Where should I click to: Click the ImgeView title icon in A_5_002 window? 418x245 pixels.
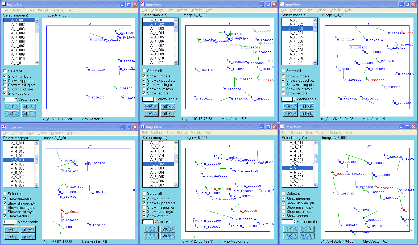pos(143,127)
